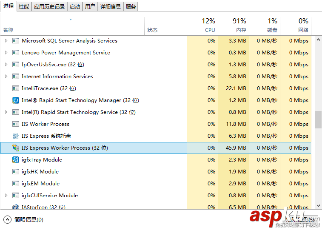The height and width of the screenshot is (230, 322).
Task: Select the igfxHK Module row name
Action: click(x=40, y=171)
